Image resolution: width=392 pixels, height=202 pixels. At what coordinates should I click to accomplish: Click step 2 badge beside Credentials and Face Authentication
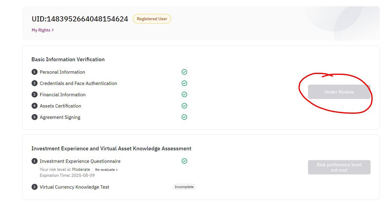[34, 83]
